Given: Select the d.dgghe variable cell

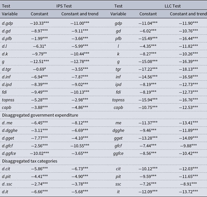Looking at the screenshot, I should click(10, 131).
